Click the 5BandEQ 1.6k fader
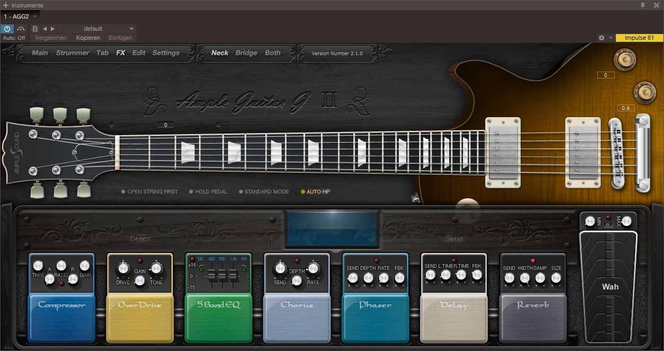The width and height of the screenshot is (664, 351). click(232, 275)
